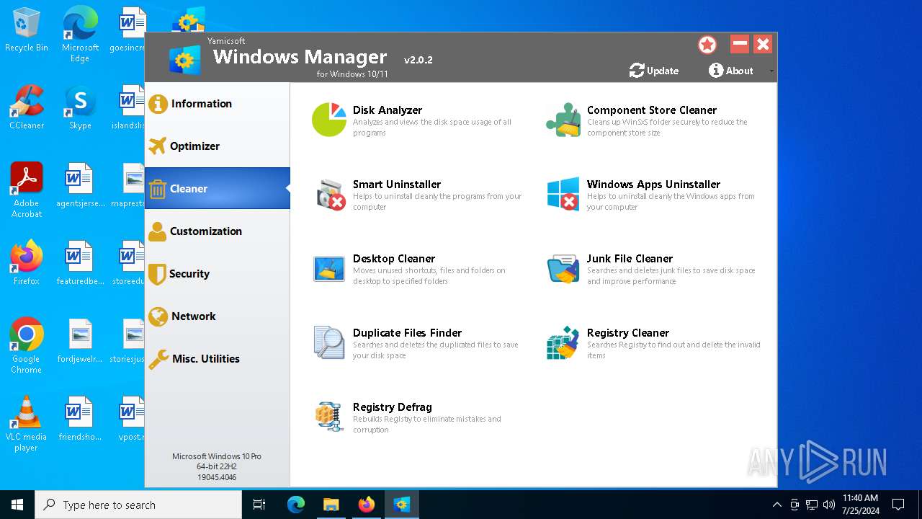Launch the Desktop Cleaner icon
Screen dimensions: 922x519
329,269
